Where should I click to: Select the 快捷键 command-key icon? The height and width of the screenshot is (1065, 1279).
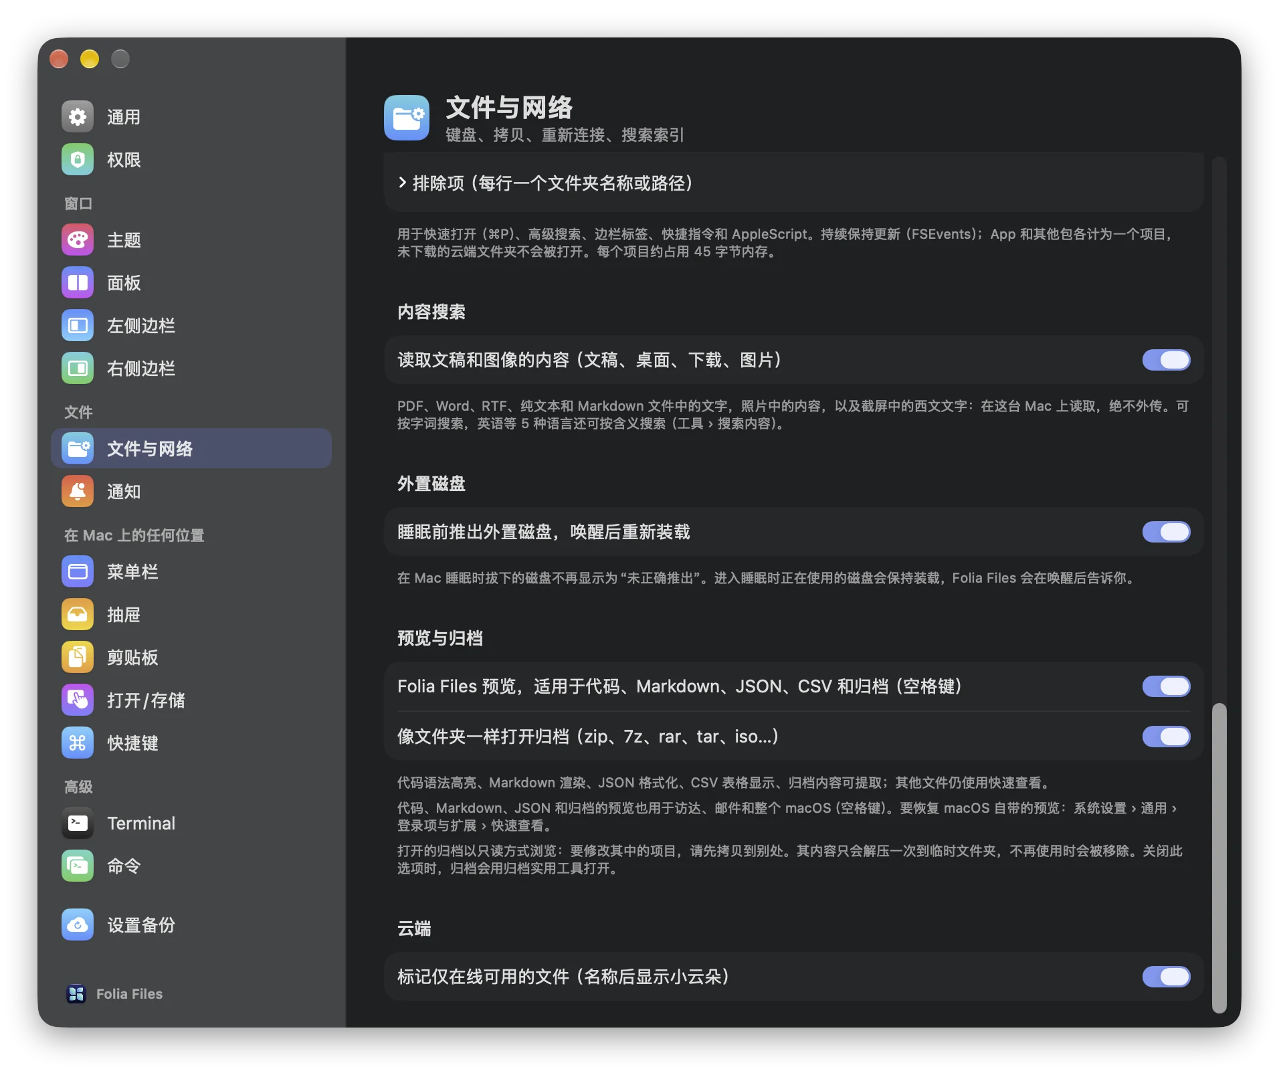coord(78,743)
